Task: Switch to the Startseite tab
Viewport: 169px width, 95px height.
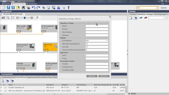Action: (6, 4)
